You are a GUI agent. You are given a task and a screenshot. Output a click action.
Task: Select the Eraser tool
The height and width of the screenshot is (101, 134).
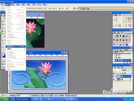click(3, 34)
